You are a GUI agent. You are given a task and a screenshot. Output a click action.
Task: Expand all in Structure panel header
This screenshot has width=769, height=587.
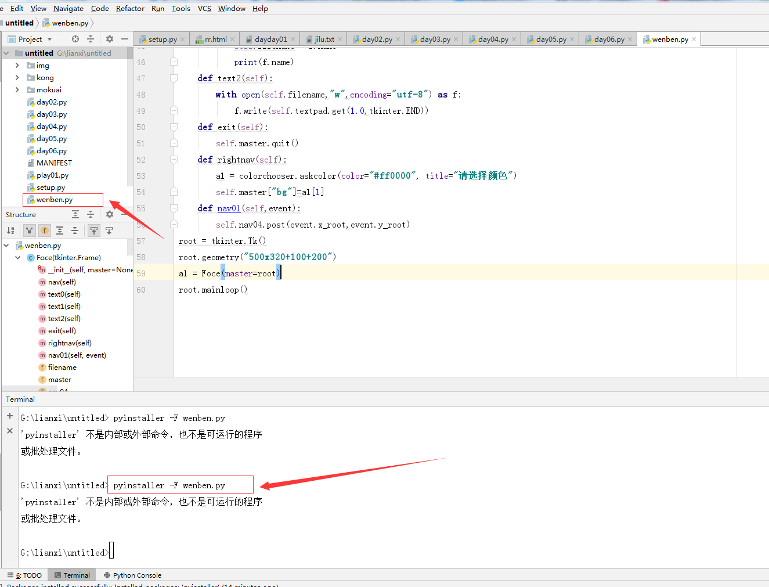75,214
